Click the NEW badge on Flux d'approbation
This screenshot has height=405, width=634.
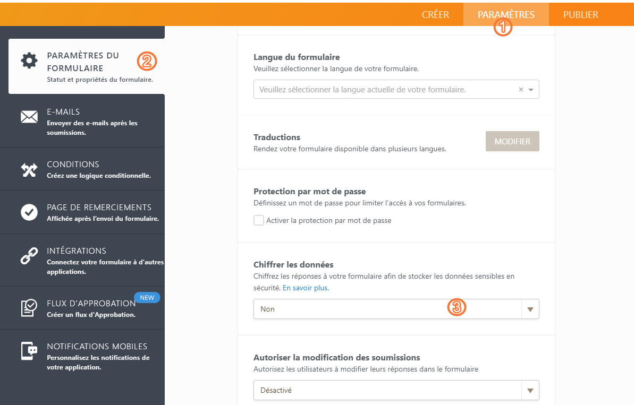click(x=147, y=297)
